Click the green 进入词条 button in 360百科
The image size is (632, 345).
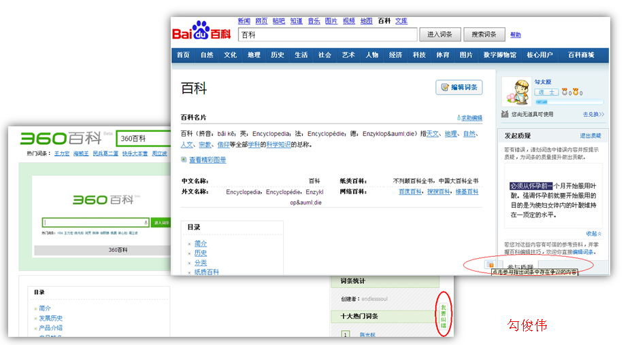[161, 223]
